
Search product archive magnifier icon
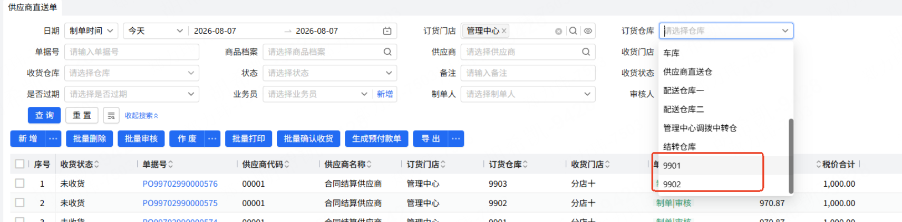(x=387, y=52)
